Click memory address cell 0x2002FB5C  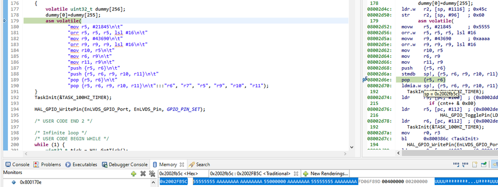pos(174,182)
